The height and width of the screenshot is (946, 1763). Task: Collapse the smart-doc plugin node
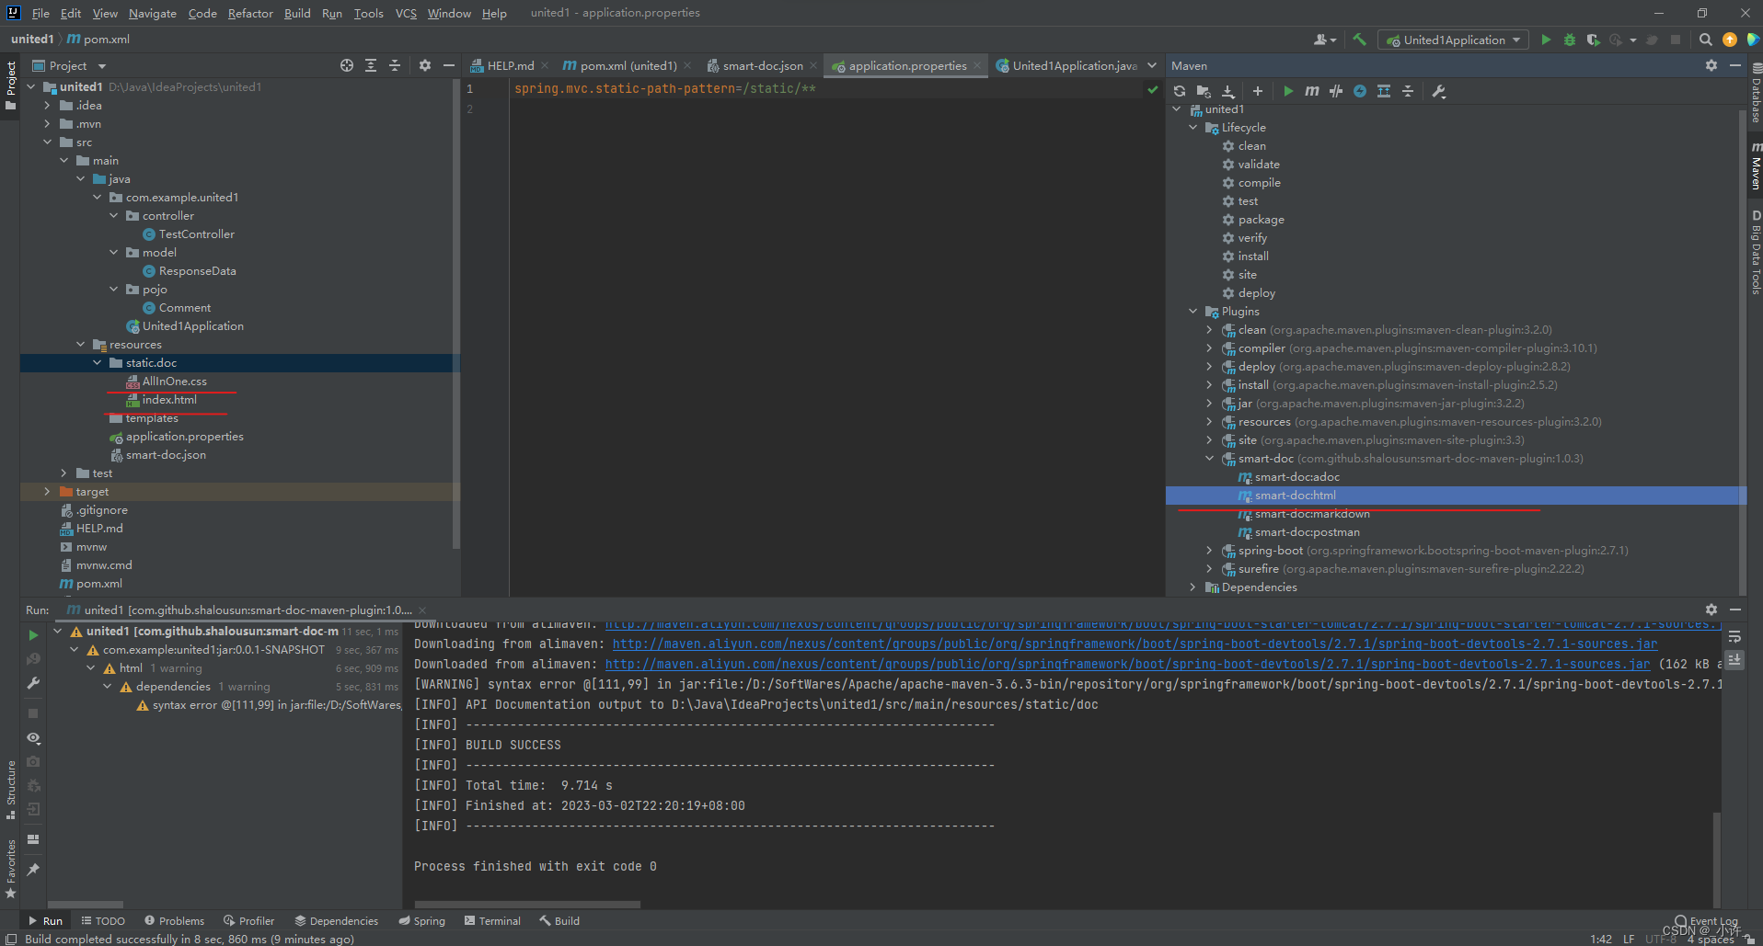click(1210, 459)
